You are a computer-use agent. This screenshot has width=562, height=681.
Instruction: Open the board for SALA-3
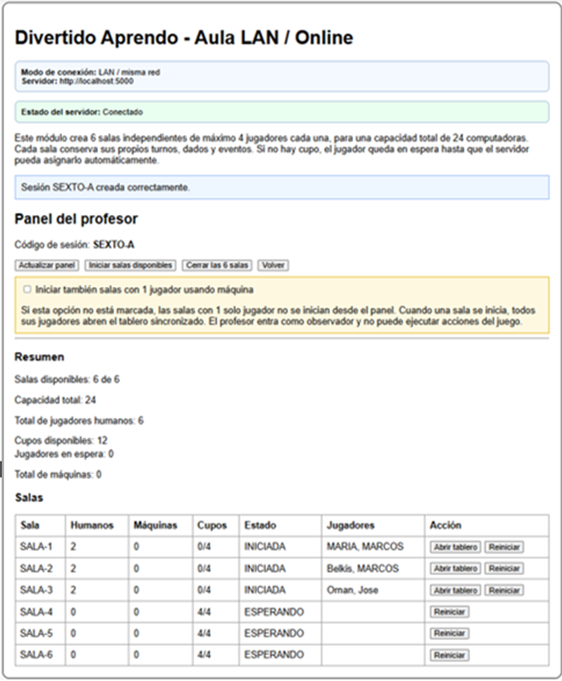(455, 590)
